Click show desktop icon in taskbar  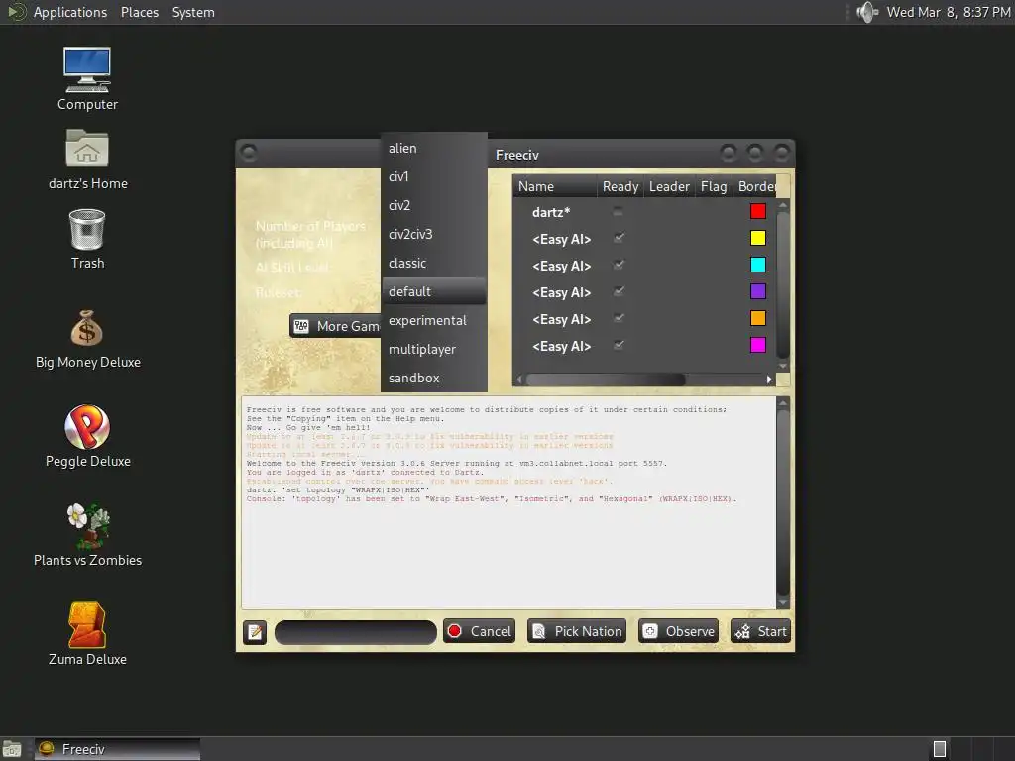coord(12,749)
